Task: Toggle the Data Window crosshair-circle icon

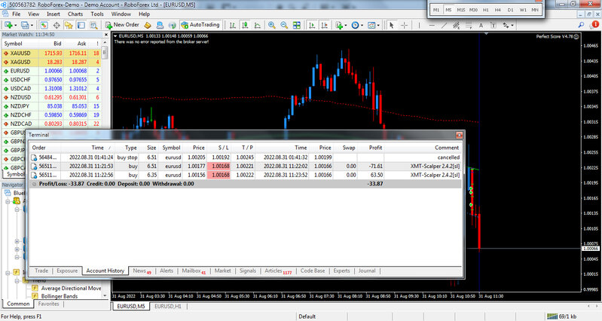Action: (x=57, y=25)
